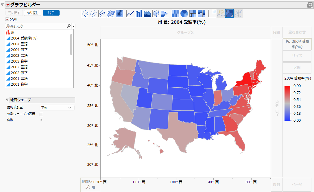Click the pin icon at title bar right
Screen dimensions: 314x192
click(x=310, y=5)
